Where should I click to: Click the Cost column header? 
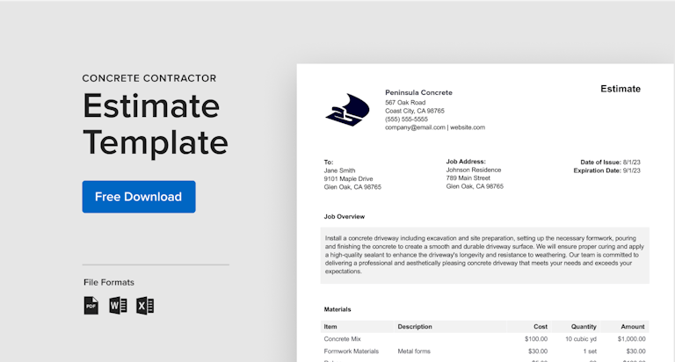pyautogui.click(x=540, y=326)
